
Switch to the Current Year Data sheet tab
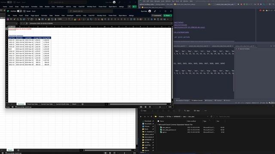point(47,104)
